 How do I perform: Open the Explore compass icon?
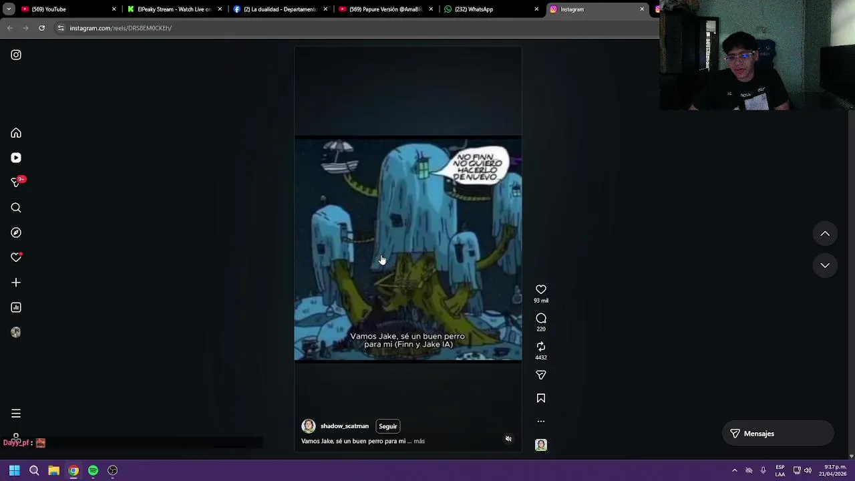click(x=16, y=232)
